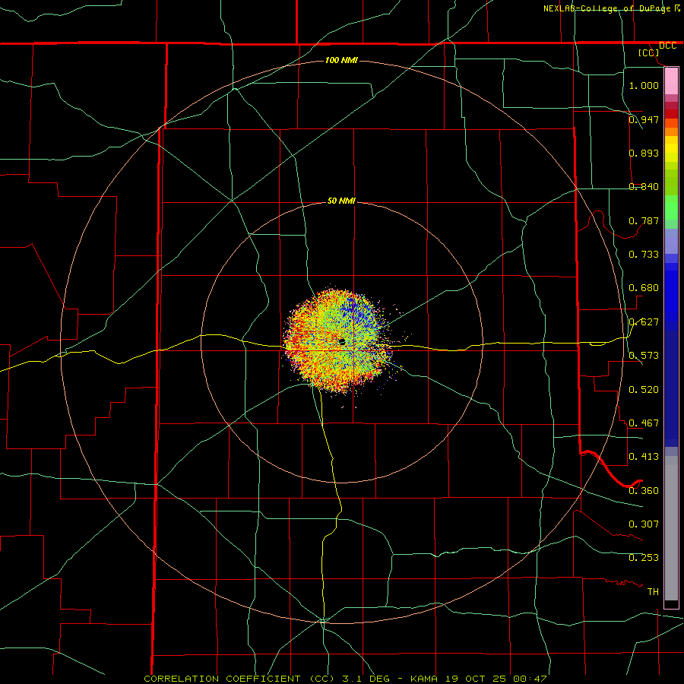684x684 pixels.
Task: Click the 0.253 legend value
Action: [644, 558]
